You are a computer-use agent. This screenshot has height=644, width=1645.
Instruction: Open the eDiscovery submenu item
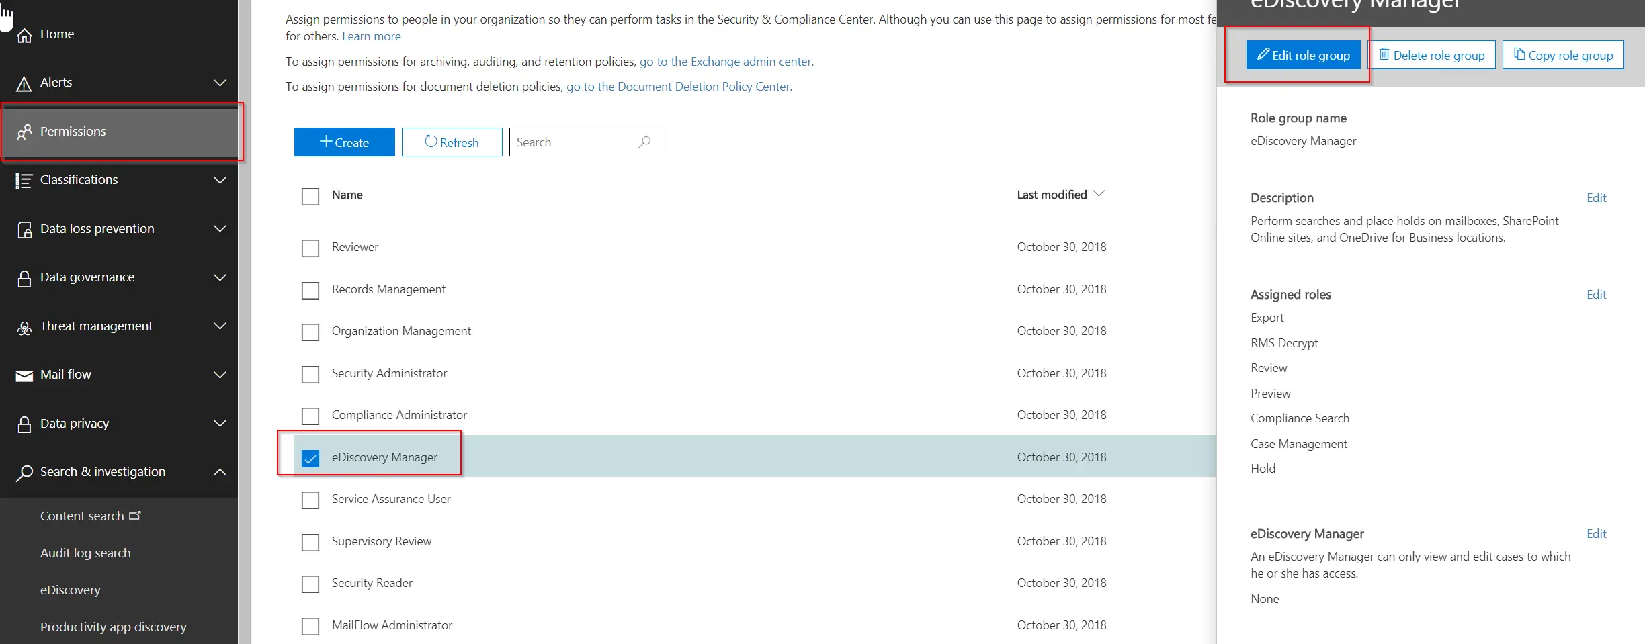tap(71, 590)
